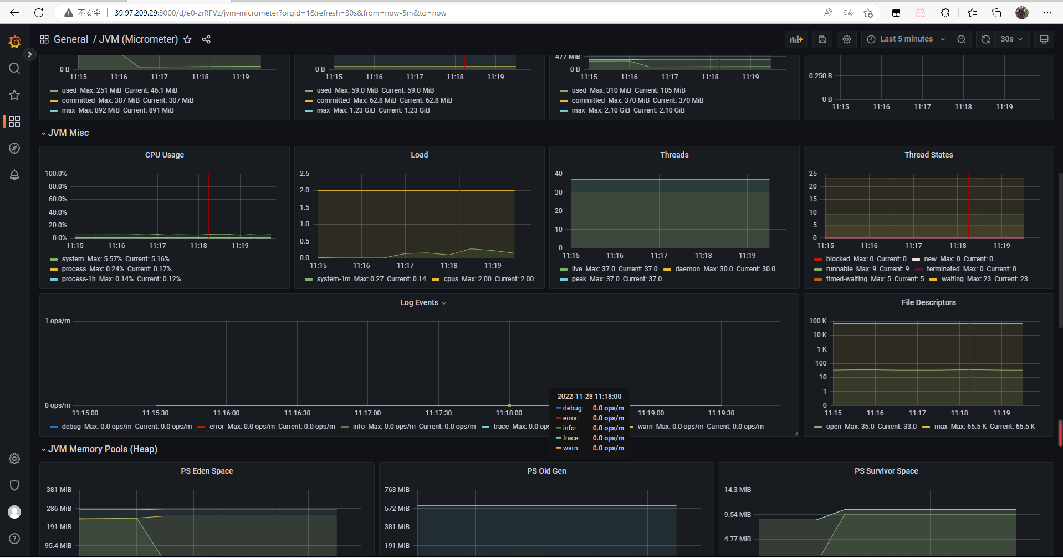Open the Thread States panel title menu

click(929, 155)
